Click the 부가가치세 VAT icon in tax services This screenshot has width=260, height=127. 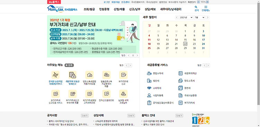pyautogui.click(x=180, y=103)
